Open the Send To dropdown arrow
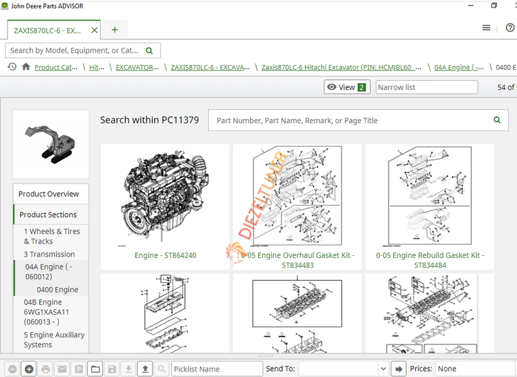Screen dimensions: 517x377 [383, 369]
